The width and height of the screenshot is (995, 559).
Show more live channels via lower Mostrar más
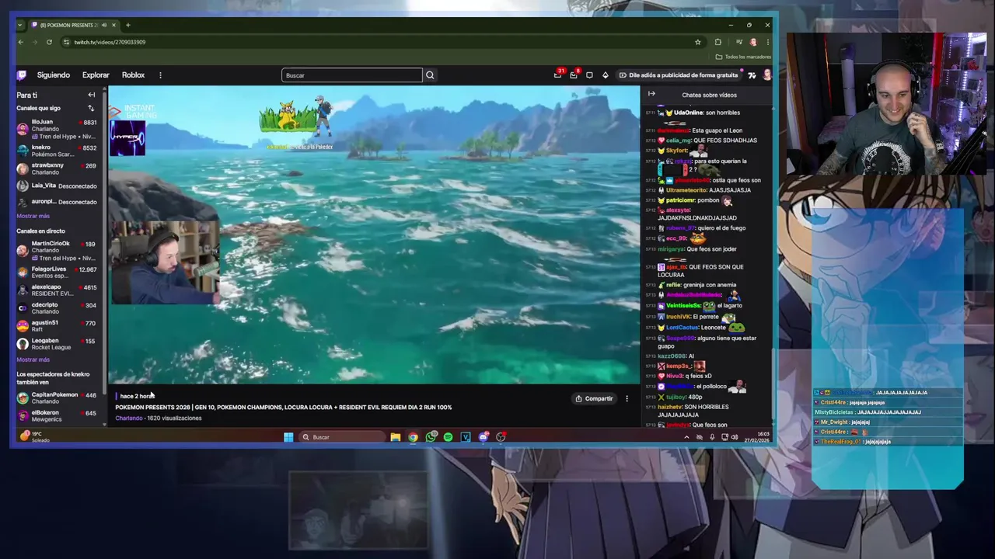(x=33, y=359)
